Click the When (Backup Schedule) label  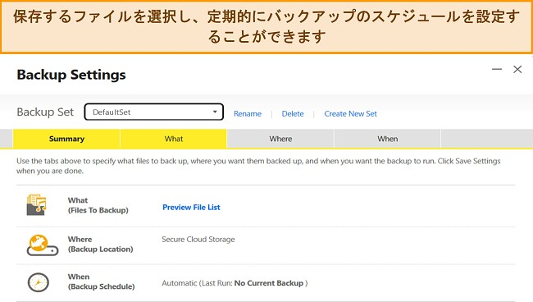pyautogui.click(x=101, y=281)
